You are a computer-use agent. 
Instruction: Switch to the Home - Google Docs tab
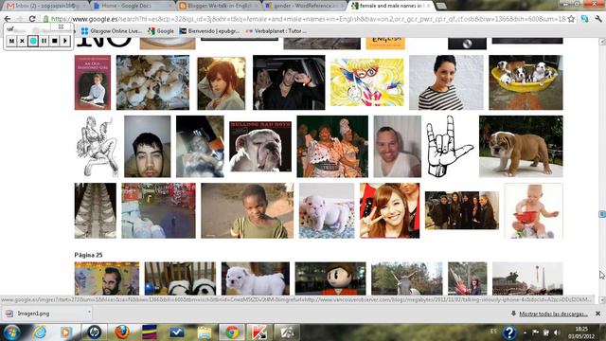pyautogui.click(x=132, y=6)
